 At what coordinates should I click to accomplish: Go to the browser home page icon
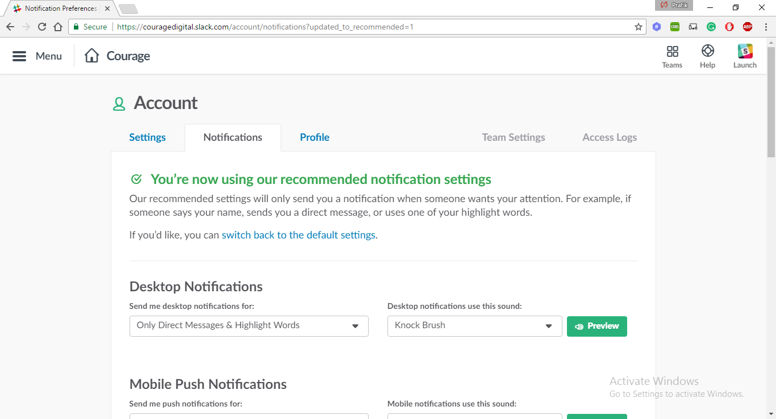58,27
